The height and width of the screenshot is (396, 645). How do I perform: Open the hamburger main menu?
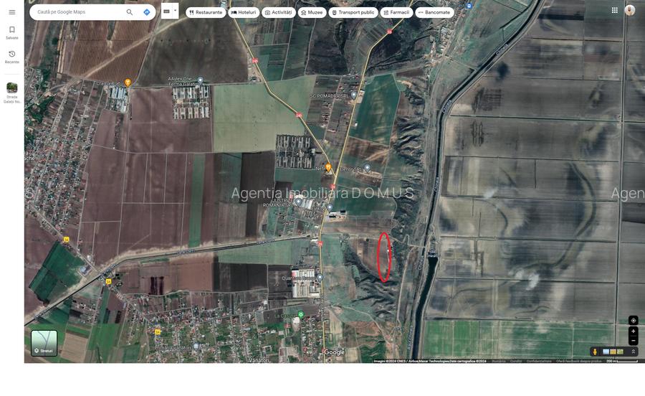(11, 12)
